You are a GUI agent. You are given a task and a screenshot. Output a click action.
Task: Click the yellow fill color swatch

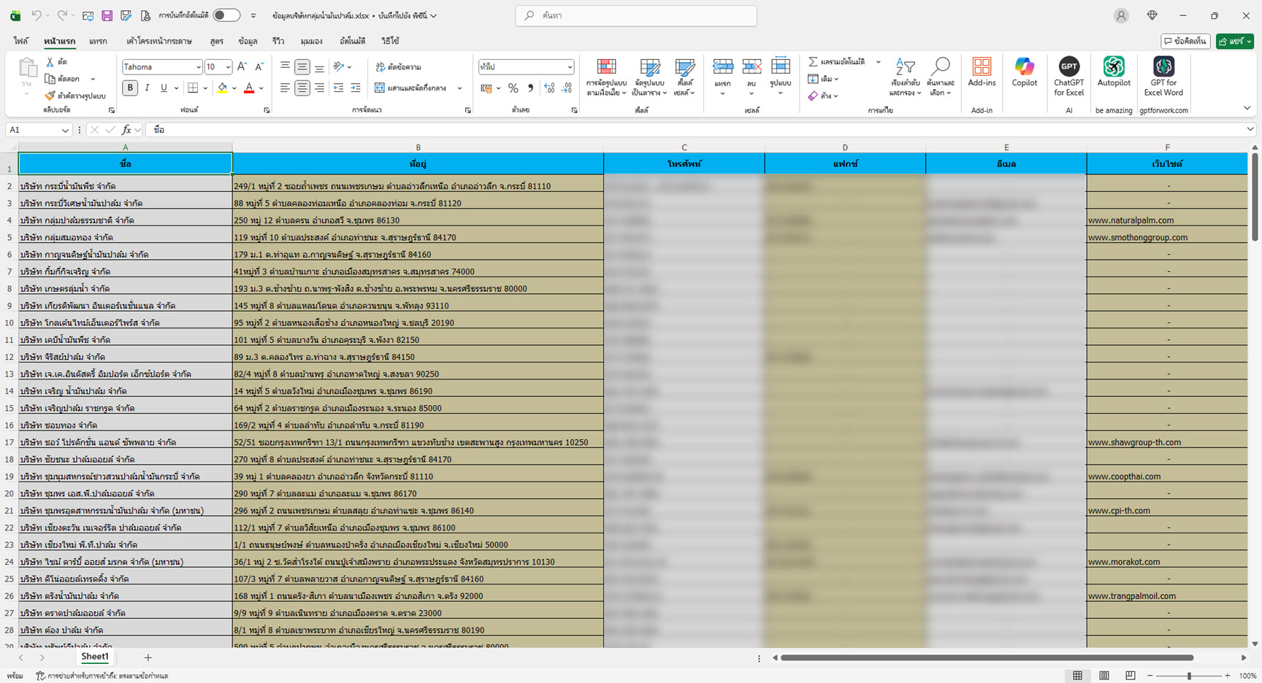(x=222, y=88)
